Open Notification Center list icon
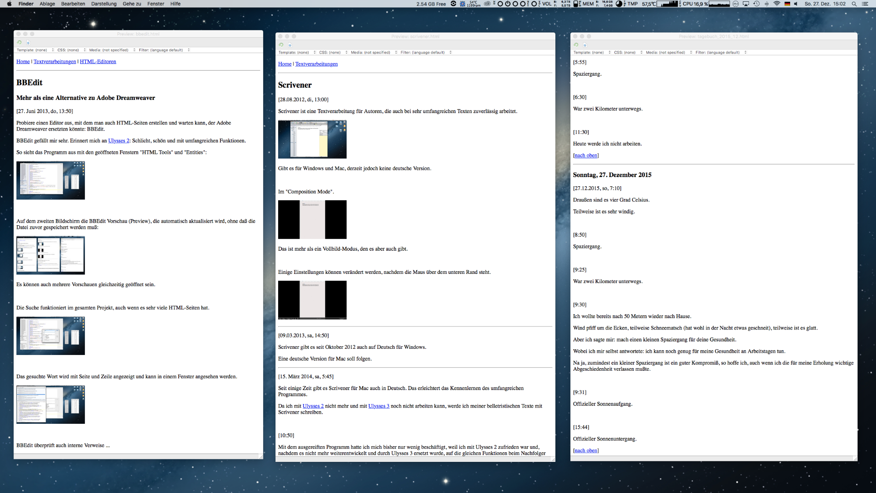Image resolution: width=876 pixels, height=493 pixels. 865,4
